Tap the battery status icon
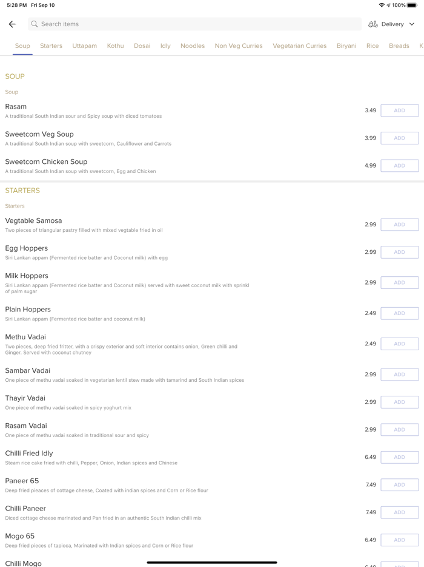This screenshot has height=567, width=424. [x=412, y=5]
